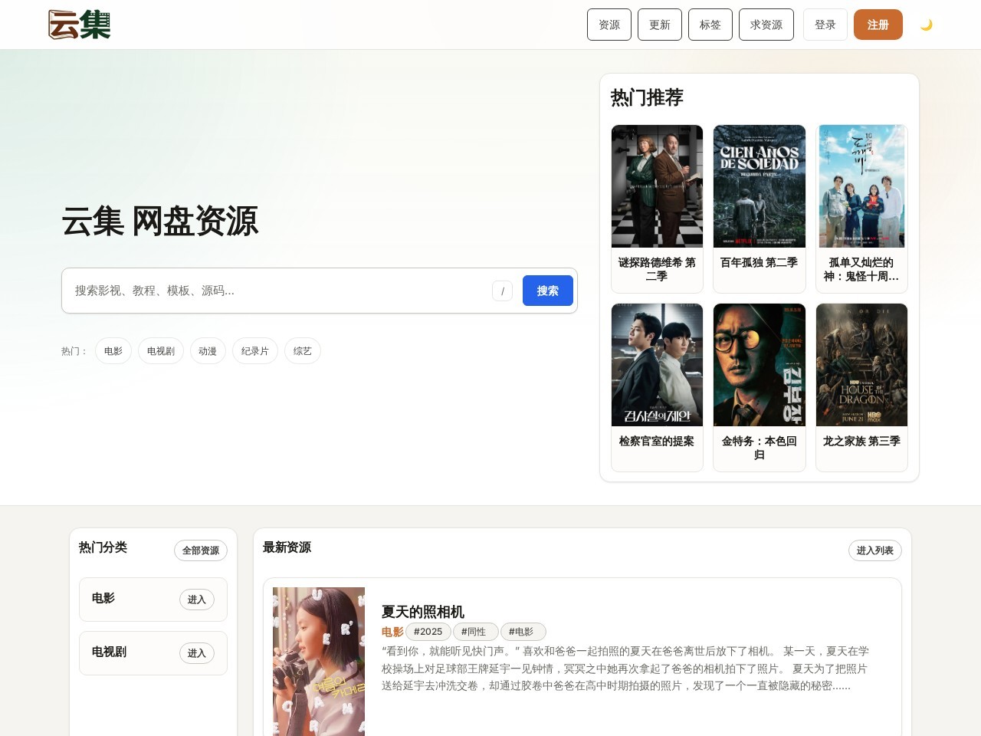The width and height of the screenshot is (981, 736).
Task: Open the 金特务:本色回归 poster
Action: click(x=760, y=365)
